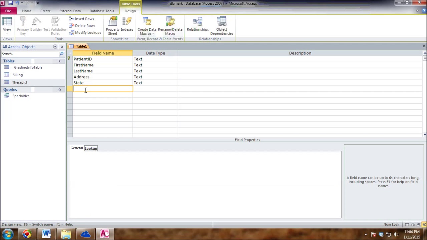Click Test Validation Rules icon
The width and height of the screenshot is (427, 240).
click(55, 26)
